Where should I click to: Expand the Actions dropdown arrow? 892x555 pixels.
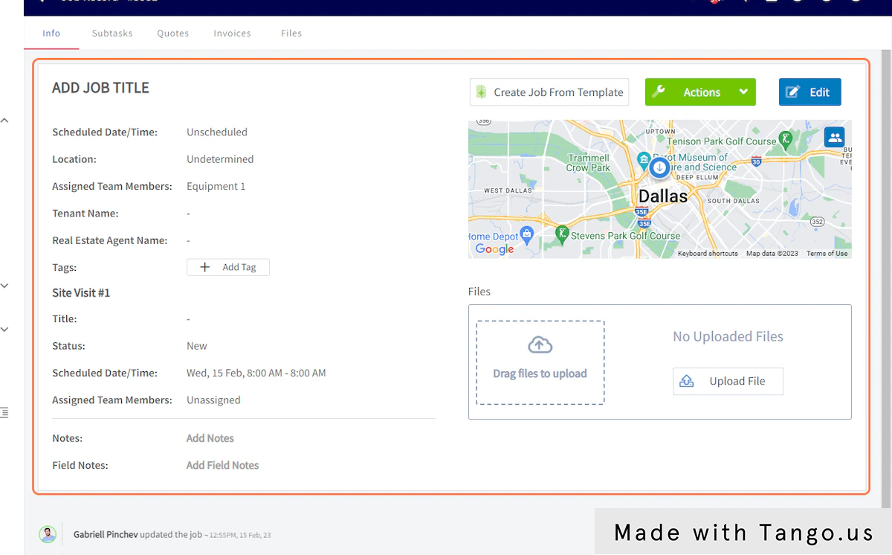point(743,92)
